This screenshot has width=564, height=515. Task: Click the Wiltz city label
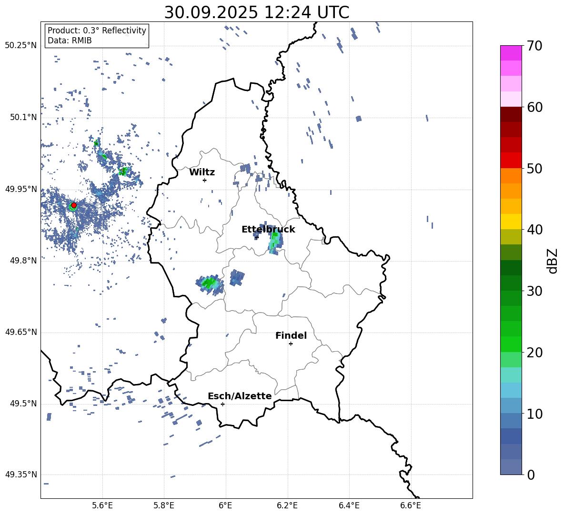click(202, 172)
